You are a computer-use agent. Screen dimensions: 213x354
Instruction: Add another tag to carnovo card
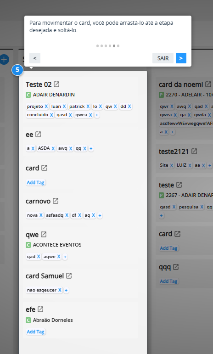coord(100,215)
